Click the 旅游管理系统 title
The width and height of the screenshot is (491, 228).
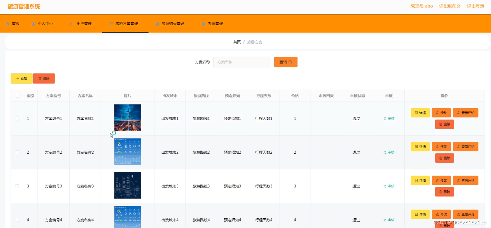24,6
